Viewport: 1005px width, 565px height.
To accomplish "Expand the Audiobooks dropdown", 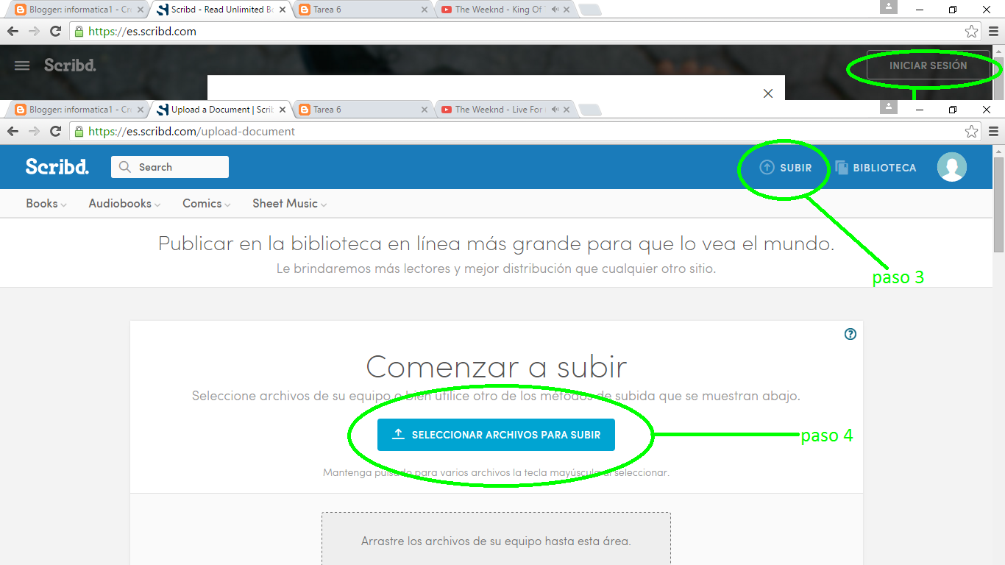I will pyautogui.click(x=124, y=204).
